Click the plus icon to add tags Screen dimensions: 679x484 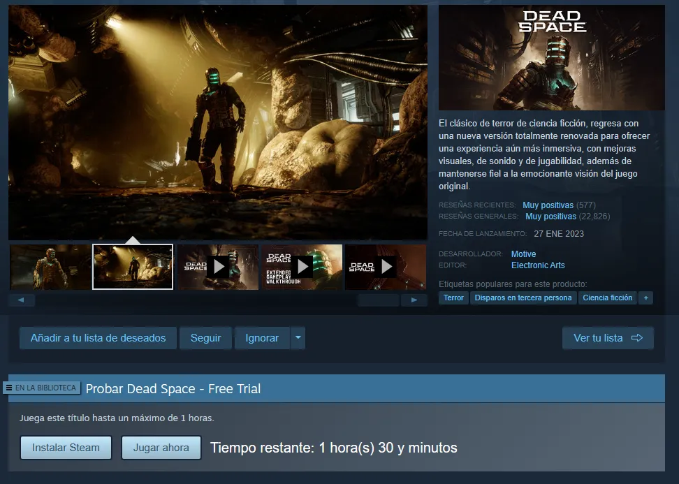(x=645, y=298)
